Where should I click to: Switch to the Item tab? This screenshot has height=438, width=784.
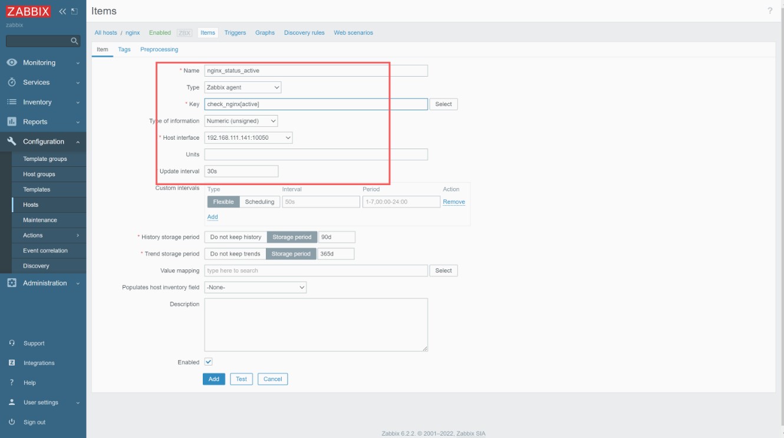[x=103, y=50]
